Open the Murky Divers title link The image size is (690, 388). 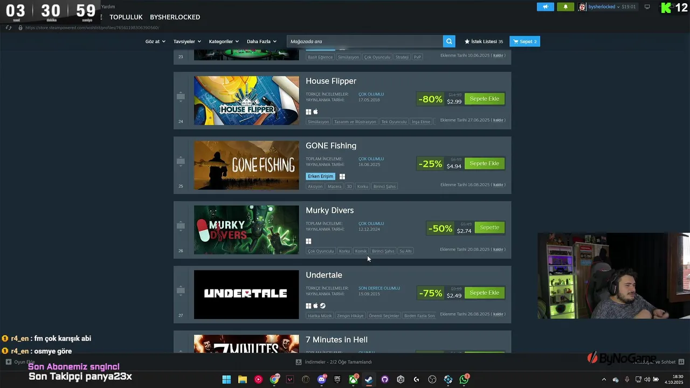330,210
